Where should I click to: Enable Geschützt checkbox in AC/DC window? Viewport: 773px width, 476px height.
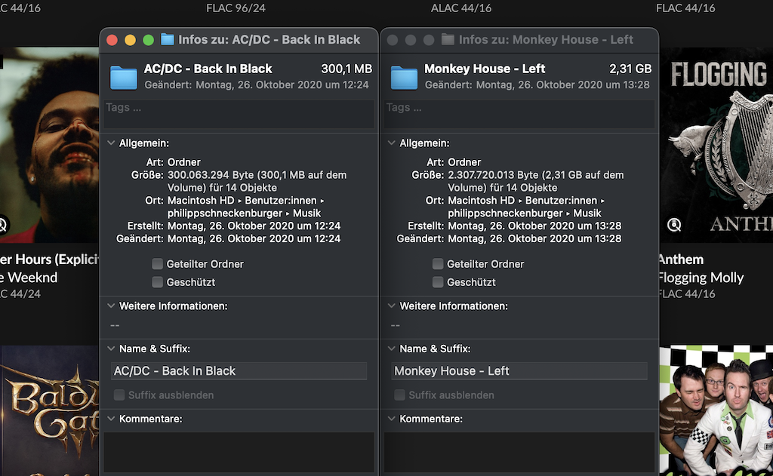(157, 282)
